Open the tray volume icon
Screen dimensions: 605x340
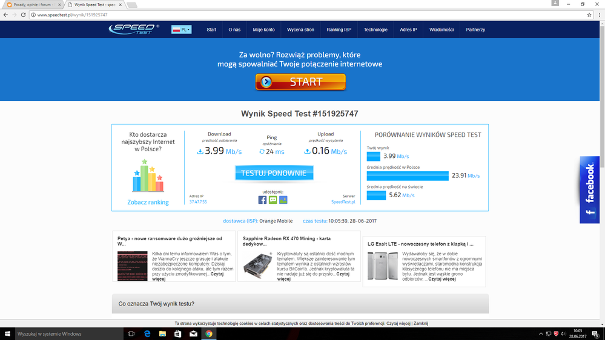tap(563, 334)
